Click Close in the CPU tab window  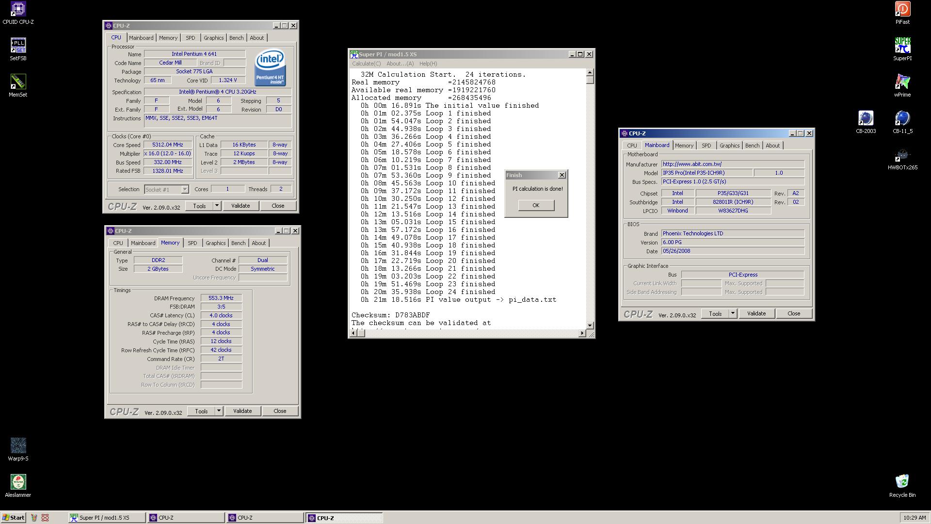tap(278, 206)
